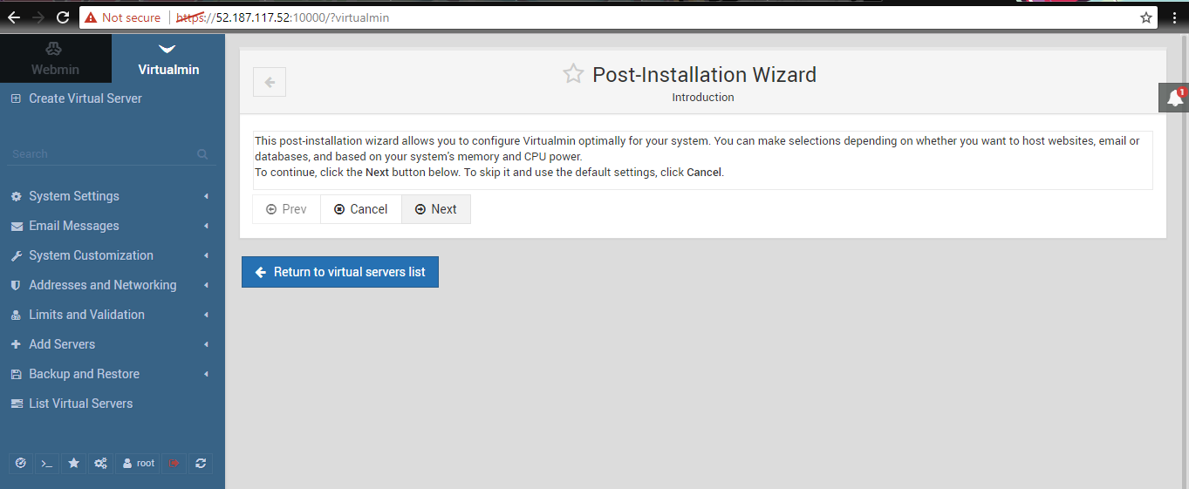Viewport: 1189px width, 489px height.
Task: Open the command shell terminal icon
Action: [x=47, y=464]
